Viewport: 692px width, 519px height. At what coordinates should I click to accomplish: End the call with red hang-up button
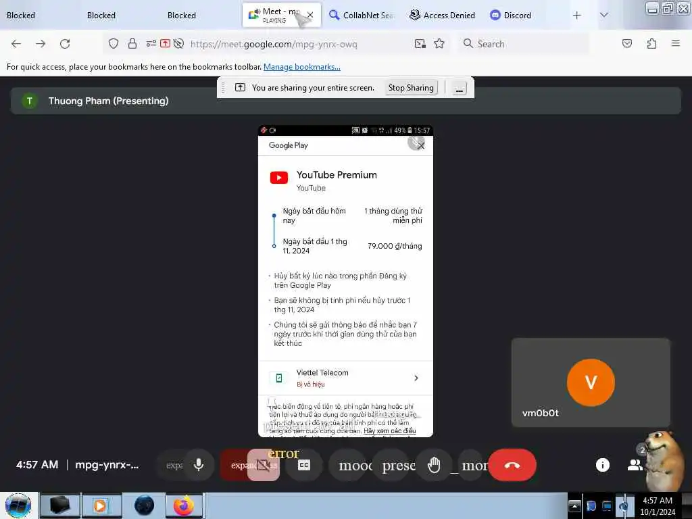[512, 465]
